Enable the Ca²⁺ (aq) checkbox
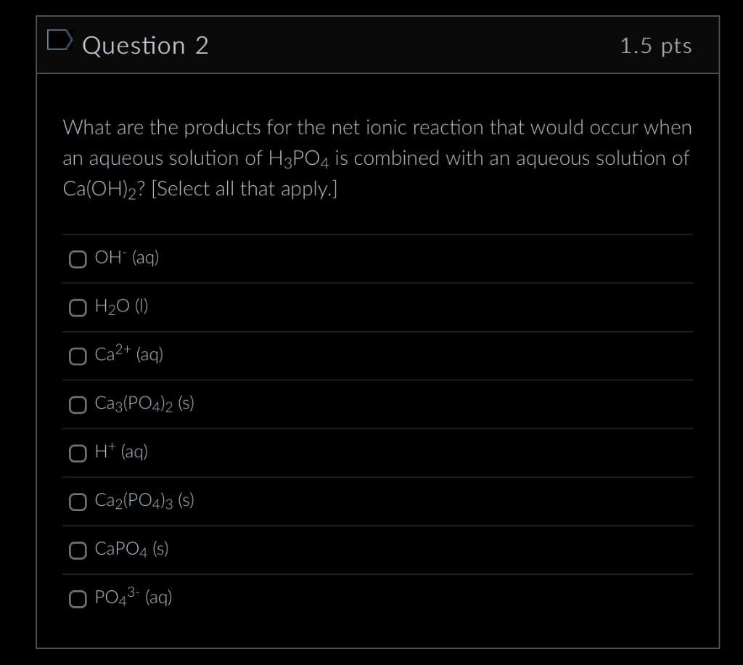Screen dimensions: 743x665 [x=78, y=356]
